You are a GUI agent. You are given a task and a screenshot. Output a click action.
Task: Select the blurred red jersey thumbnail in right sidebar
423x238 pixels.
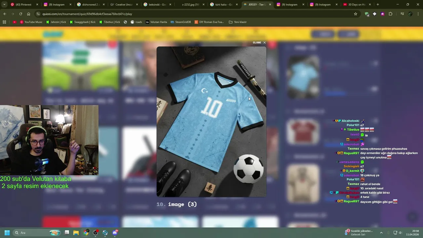click(x=303, y=132)
